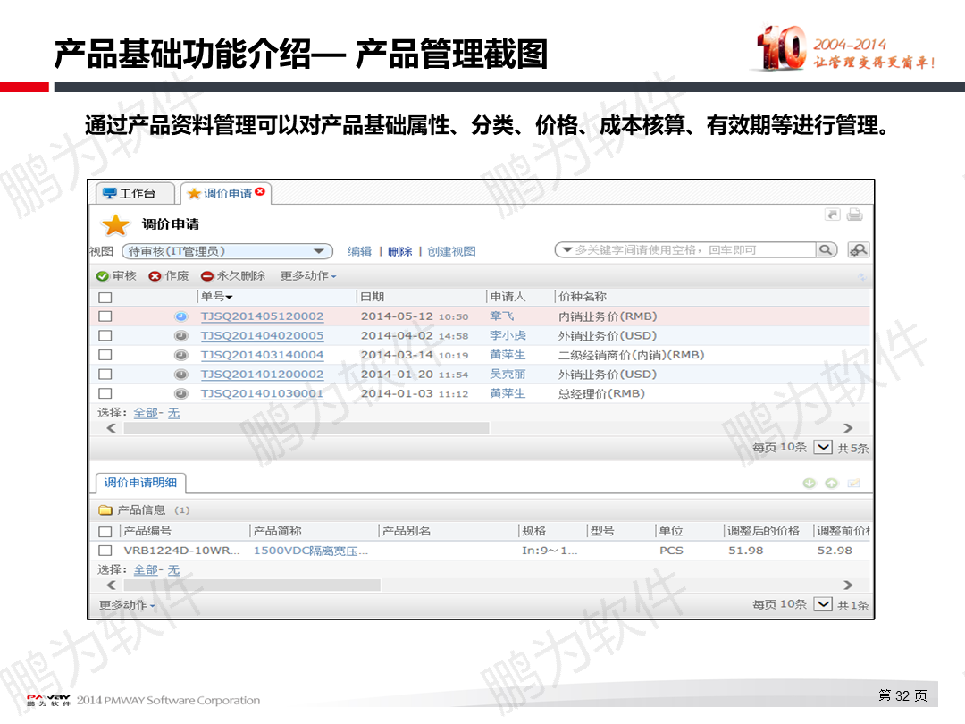Open order link TJSQ201404020005
This screenshot has width=965, height=724.
(x=262, y=335)
